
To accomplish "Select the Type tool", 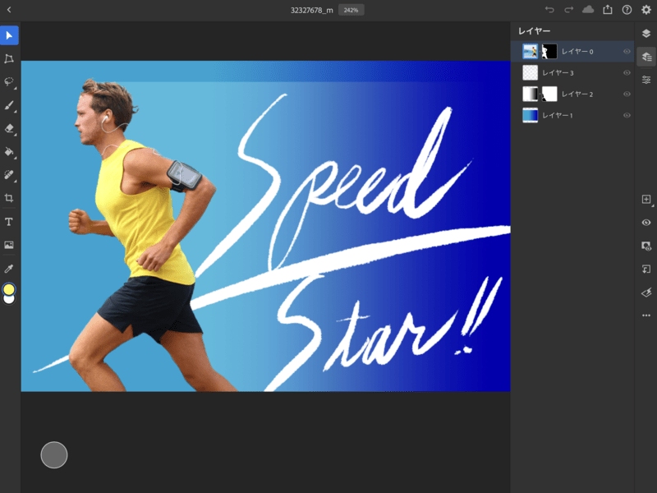I will 9,222.
